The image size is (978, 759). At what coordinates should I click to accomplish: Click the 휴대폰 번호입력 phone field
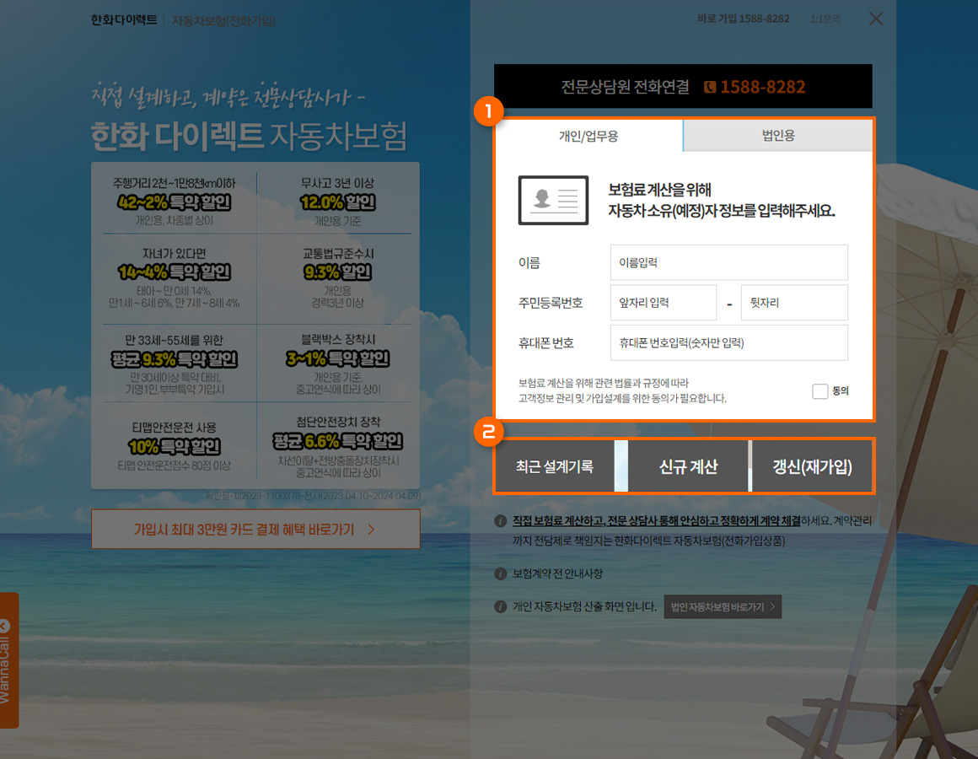click(x=729, y=342)
